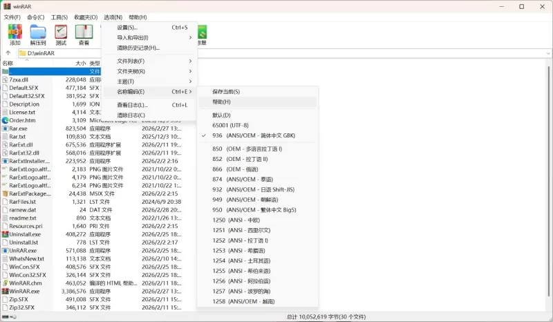Select the WhatsNew.txt file

coord(27,258)
